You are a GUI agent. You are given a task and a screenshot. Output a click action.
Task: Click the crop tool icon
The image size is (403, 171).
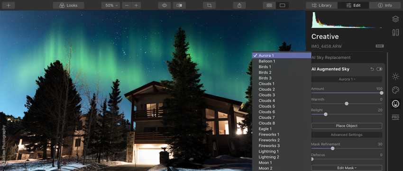click(x=209, y=5)
